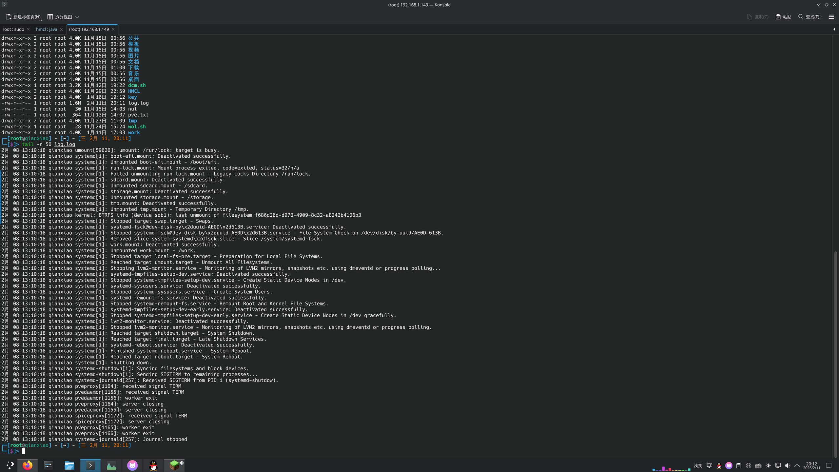This screenshot has width=839, height=472.
Task: Open the Konsole hamburger menu
Action: pyautogui.click(x=831, y=17)
